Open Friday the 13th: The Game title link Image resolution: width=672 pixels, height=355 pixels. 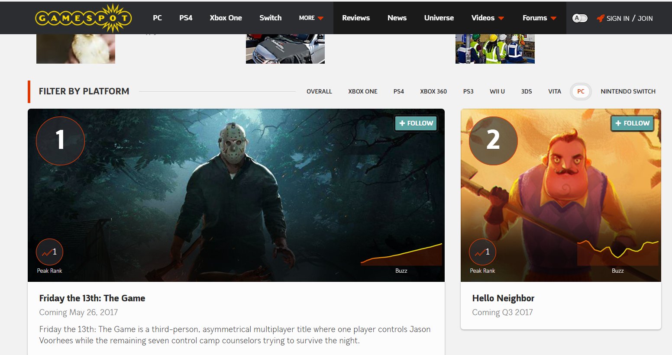coord(92,298)
